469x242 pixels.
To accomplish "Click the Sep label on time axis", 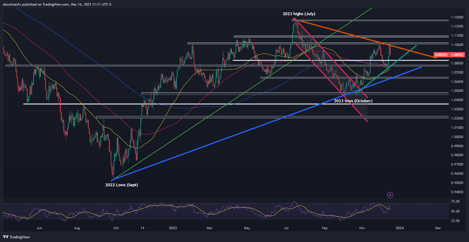I will pos(325,228).
